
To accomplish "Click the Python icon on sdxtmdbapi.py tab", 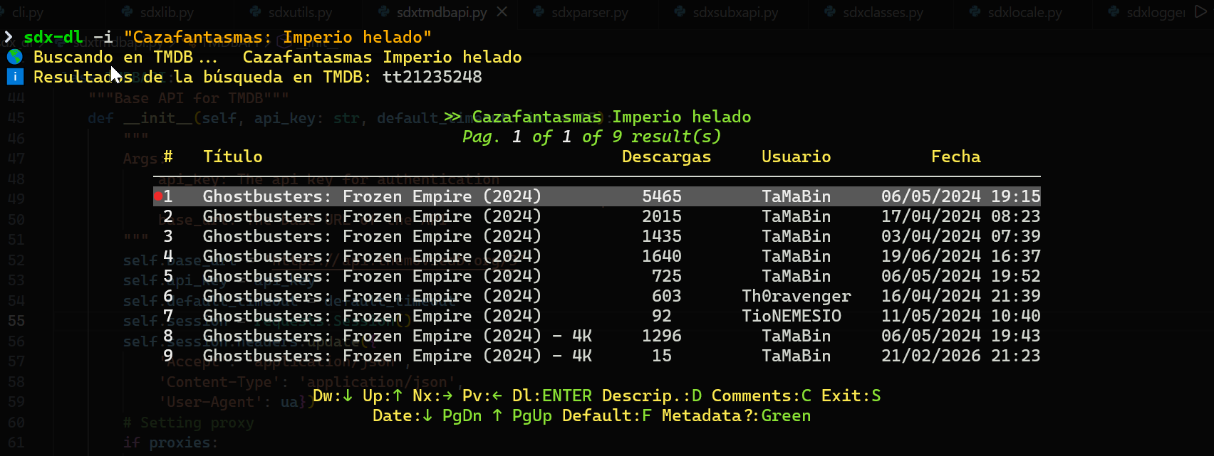I will coord(385,12).
